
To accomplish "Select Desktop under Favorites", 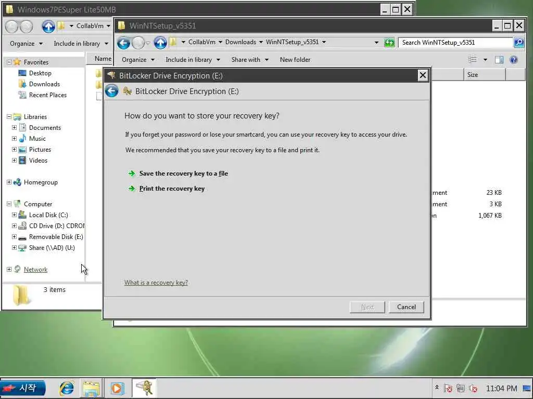I will pyautogui.click(x=40, y=73).
